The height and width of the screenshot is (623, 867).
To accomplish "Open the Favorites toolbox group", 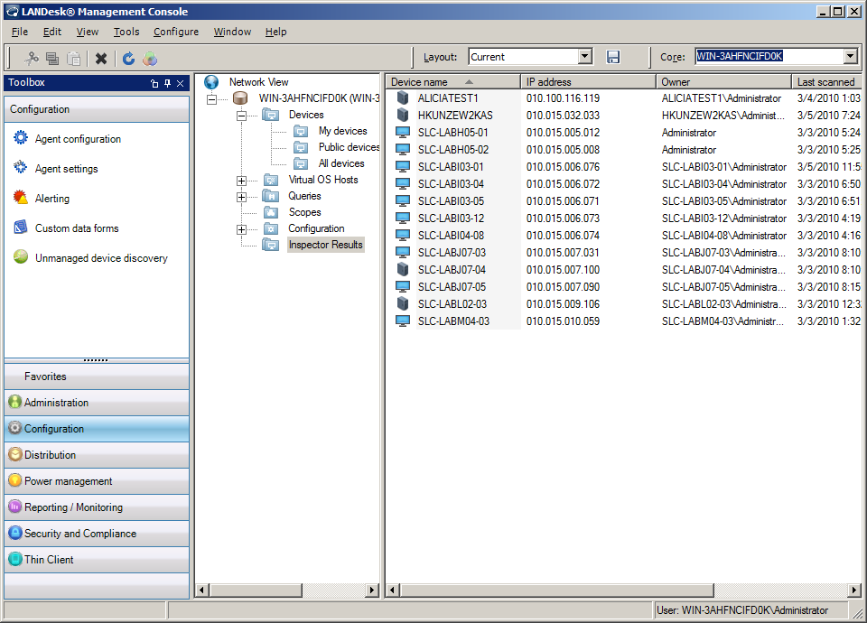I will point(97,377).
